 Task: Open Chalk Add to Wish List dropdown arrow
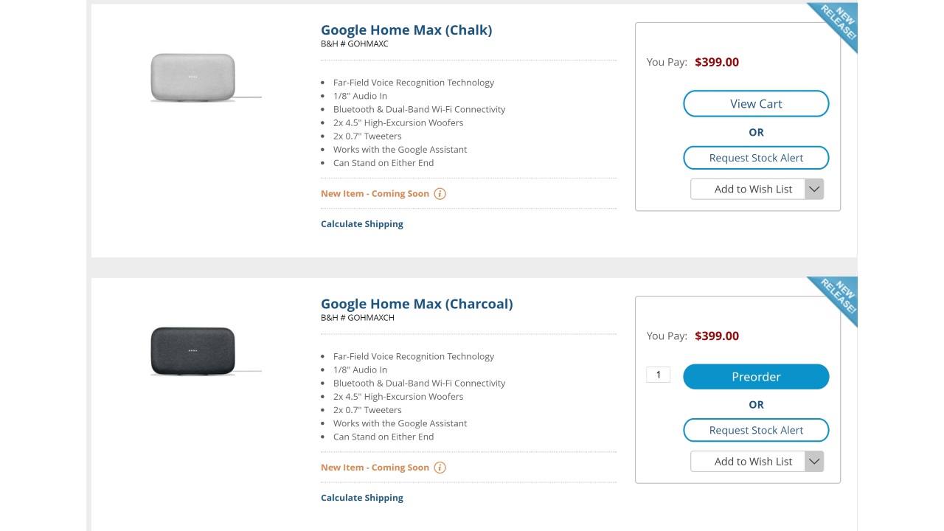[814, 189]
